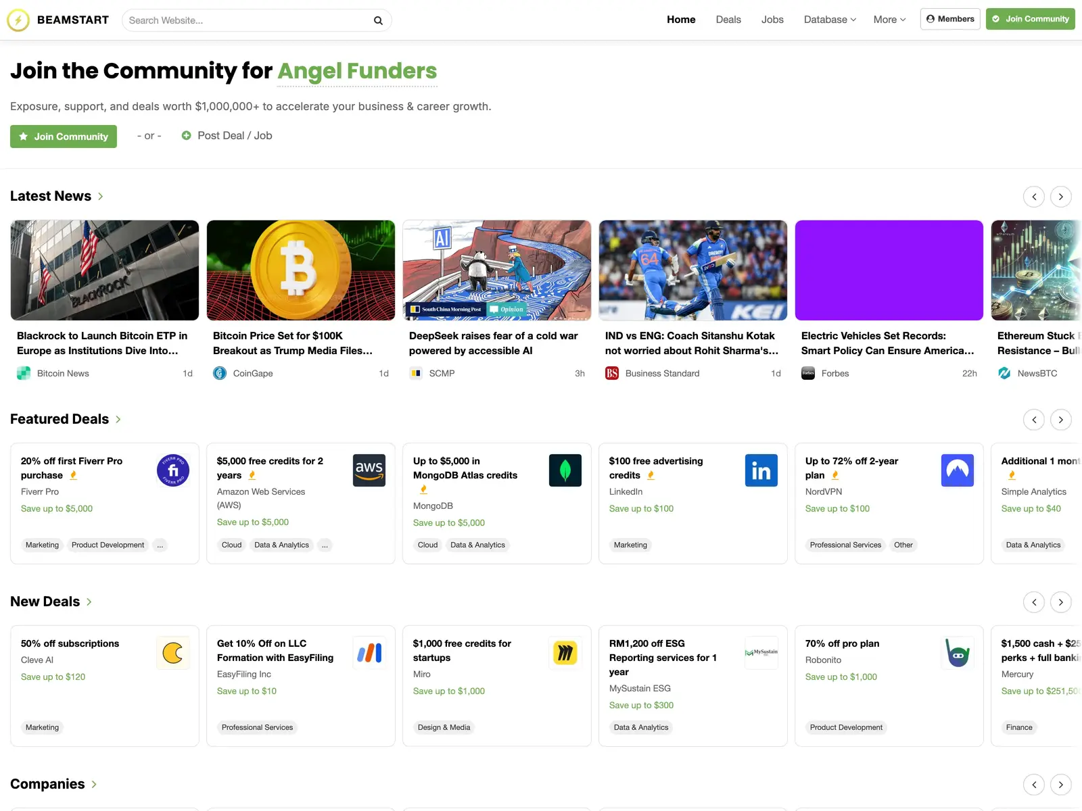Click the MongoDB leaf logo icon

coord(565,470)
